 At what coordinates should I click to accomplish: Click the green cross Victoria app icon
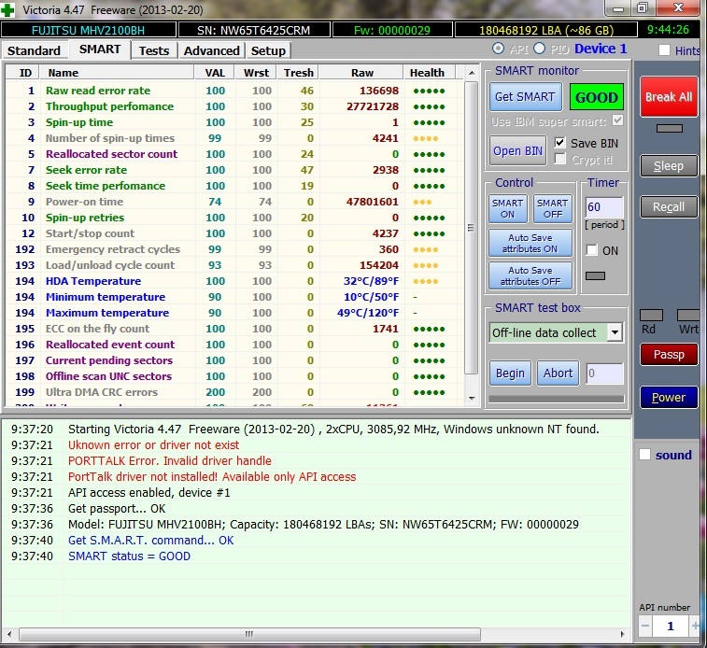click(x=7, y=9)
